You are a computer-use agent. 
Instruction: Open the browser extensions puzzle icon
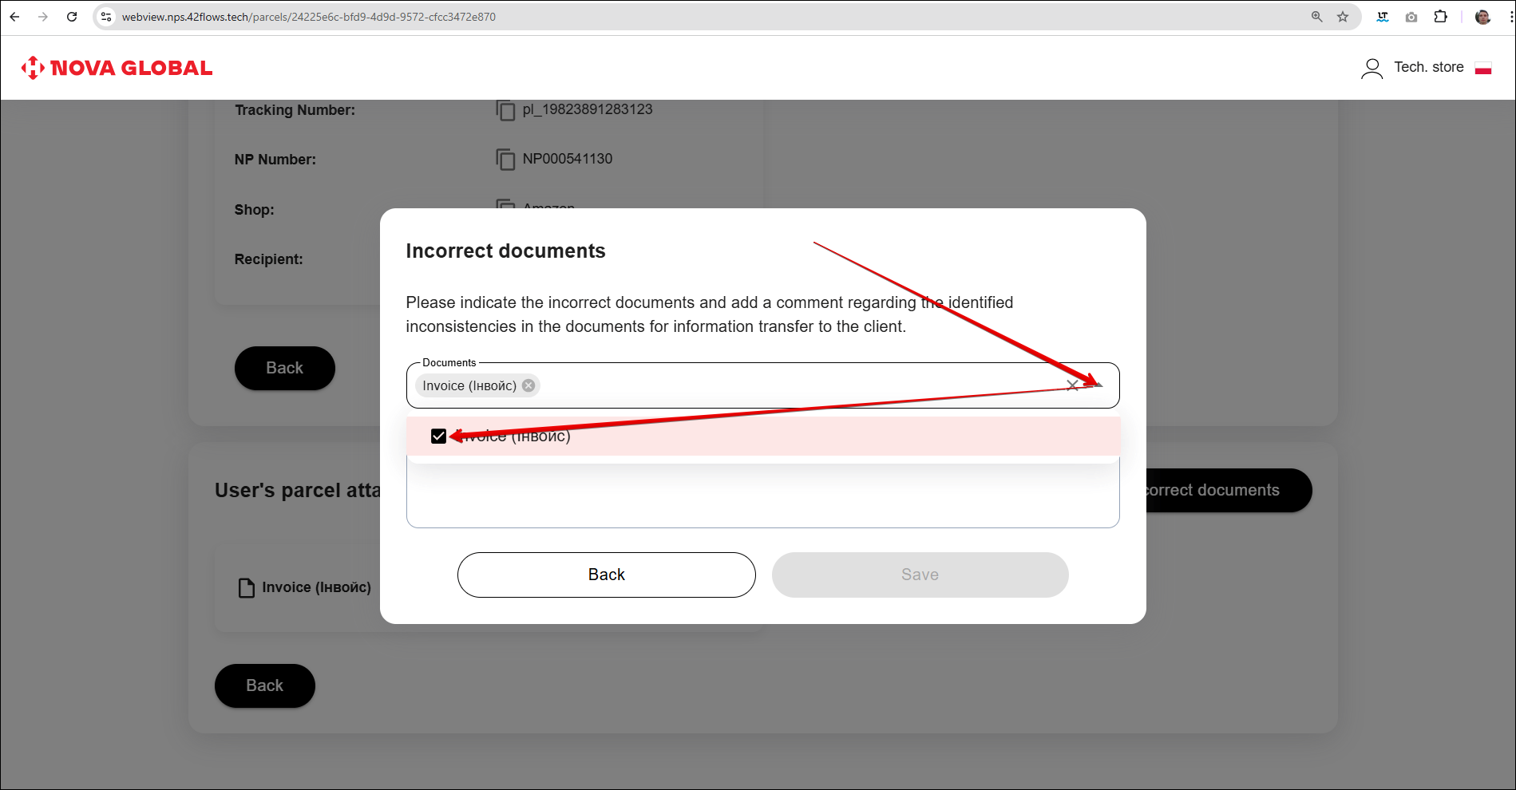1440,17
